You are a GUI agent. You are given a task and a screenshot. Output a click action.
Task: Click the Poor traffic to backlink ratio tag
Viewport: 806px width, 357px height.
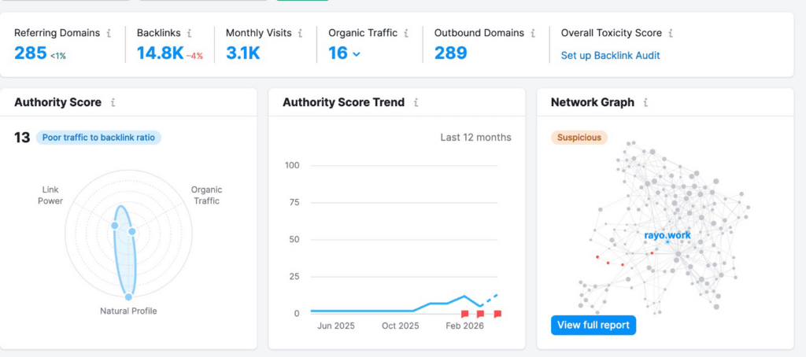pos(99,138)
